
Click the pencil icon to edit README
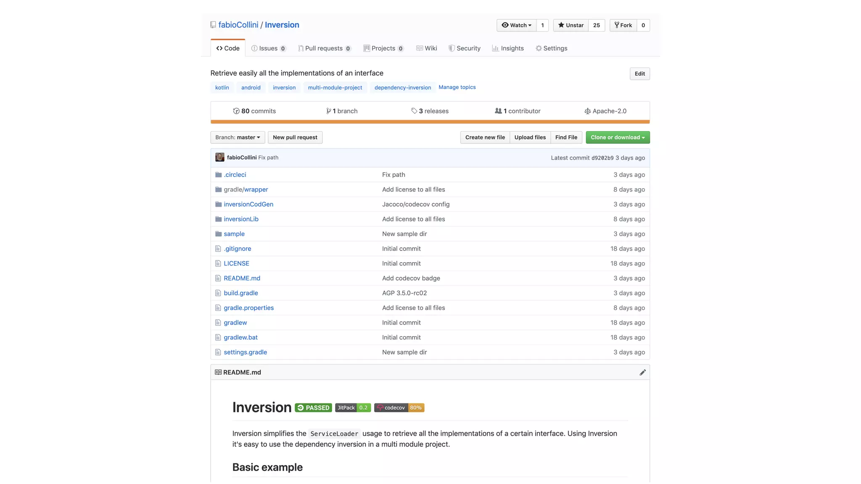click(642, 372)
